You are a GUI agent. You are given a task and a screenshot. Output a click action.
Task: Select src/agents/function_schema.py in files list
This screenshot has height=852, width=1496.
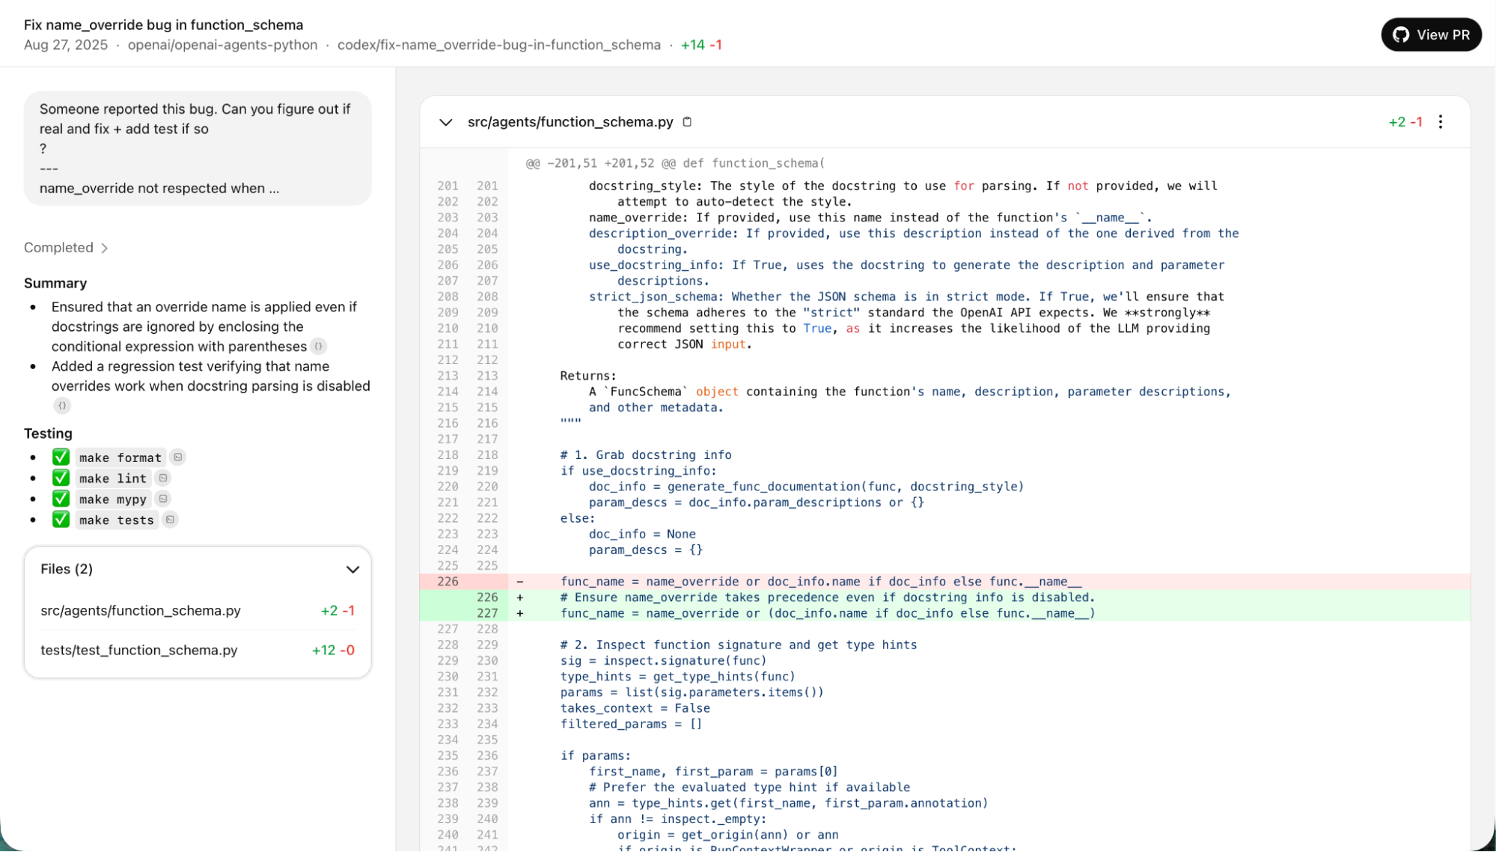pyautogui.click(x=141, y=611)
